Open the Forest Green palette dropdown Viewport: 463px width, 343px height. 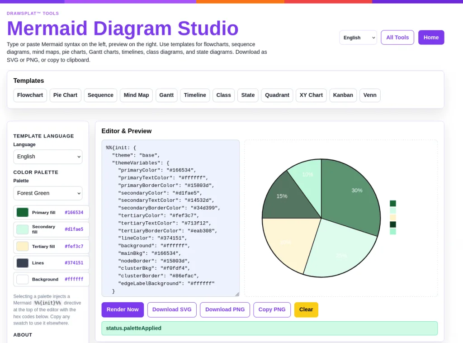48,193
